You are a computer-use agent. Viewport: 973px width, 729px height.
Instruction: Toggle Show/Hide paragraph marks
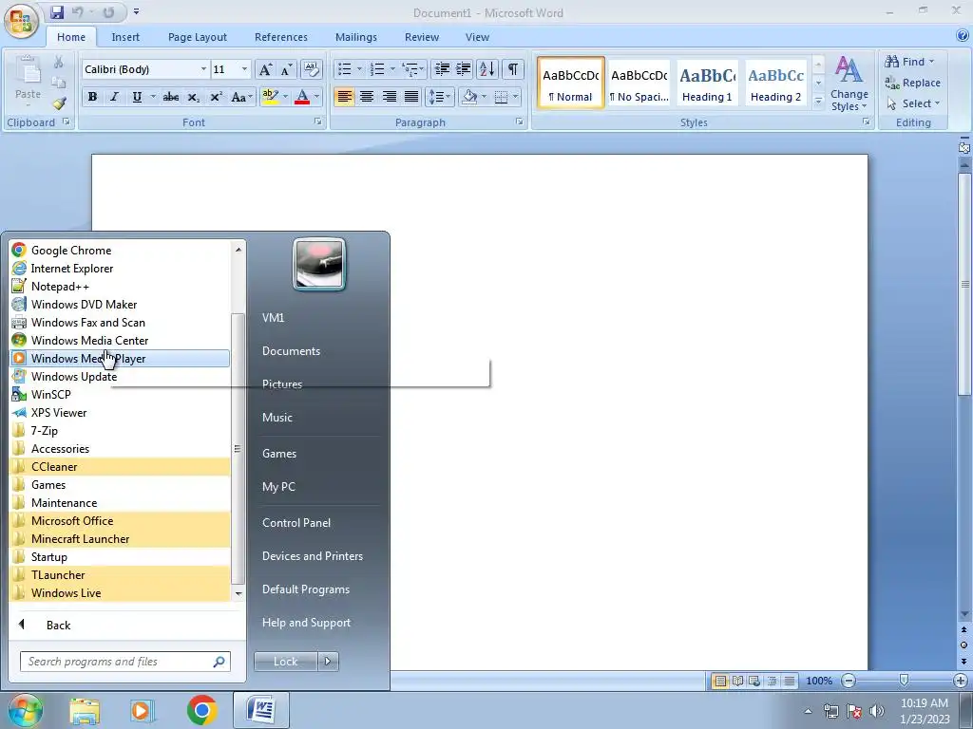pyautogui.click(x=512, y=68)
